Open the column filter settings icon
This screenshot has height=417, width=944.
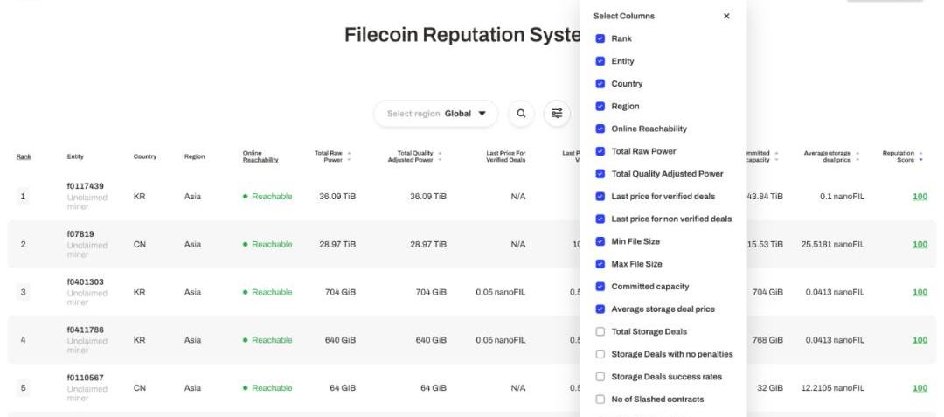tap(557, 114)
